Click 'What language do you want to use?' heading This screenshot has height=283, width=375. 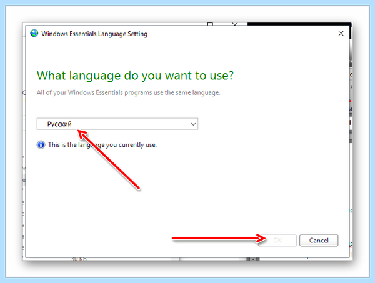[x=135, y=76]
